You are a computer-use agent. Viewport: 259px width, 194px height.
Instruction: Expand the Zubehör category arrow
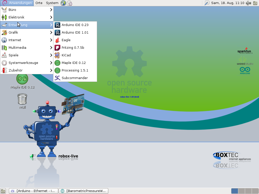click(x=51, y=70)
